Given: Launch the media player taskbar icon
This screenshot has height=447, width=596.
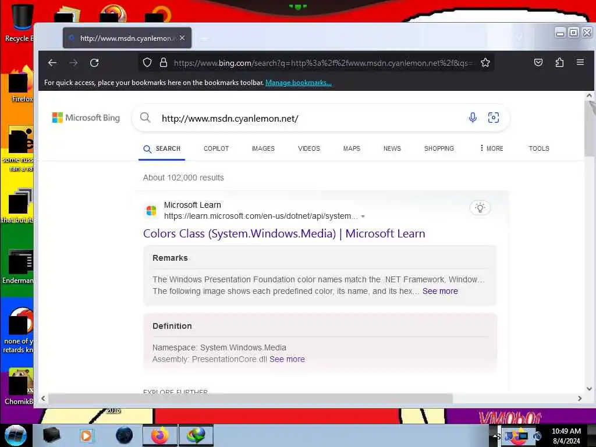Looking at the screenshot, I should [x=87, y=435].
